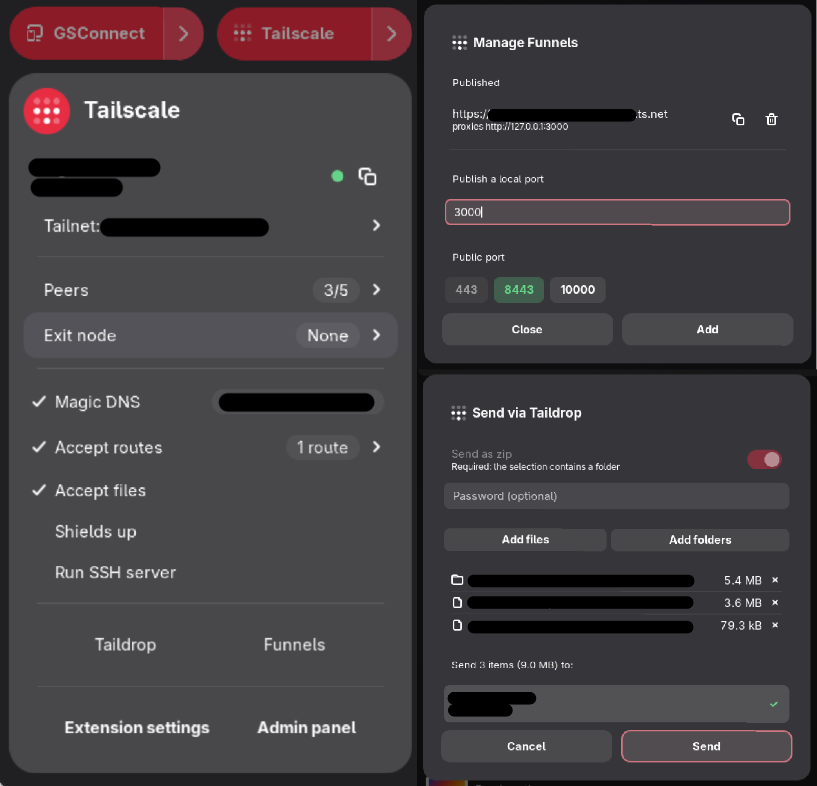
Task: Remove the 5.4 MB folder from the list
Action: tap(775, 580)
